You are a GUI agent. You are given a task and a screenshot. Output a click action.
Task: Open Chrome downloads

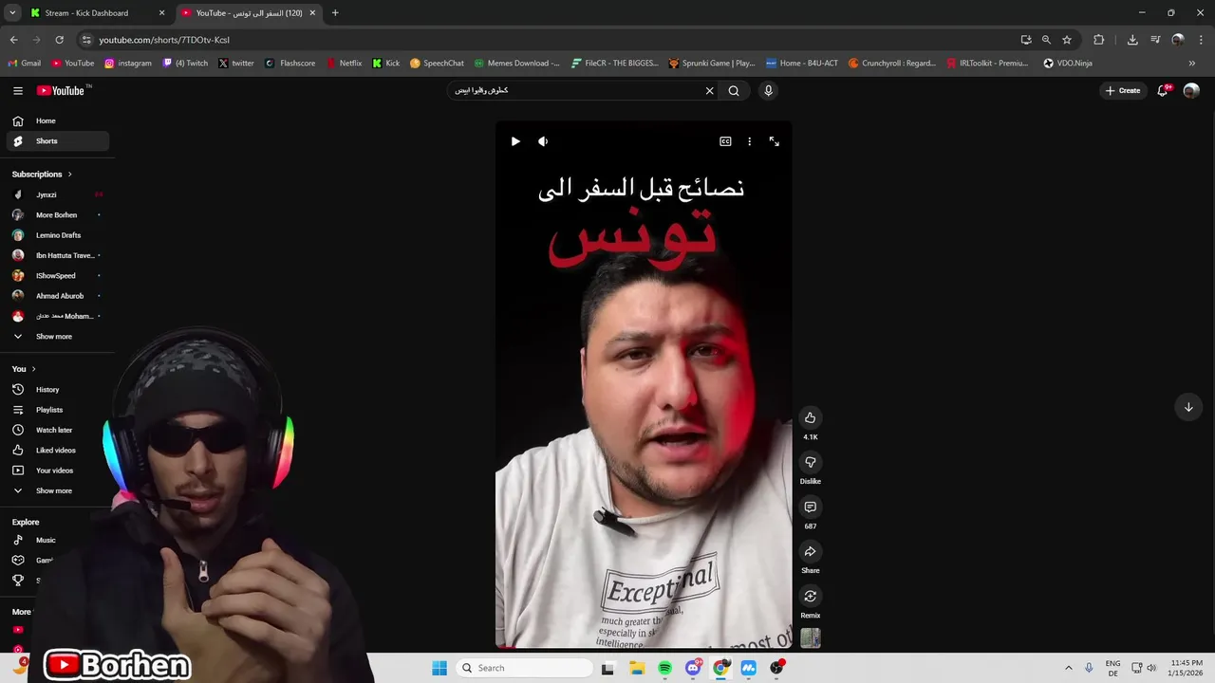click(x=1132, y=40)
